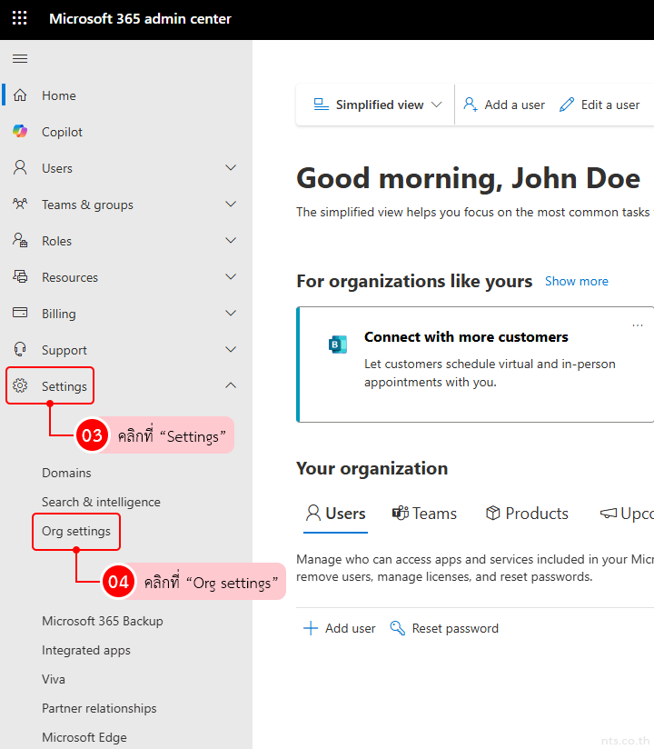
Task: Open the app launcher waffle icon
Action: click(20, 18)
